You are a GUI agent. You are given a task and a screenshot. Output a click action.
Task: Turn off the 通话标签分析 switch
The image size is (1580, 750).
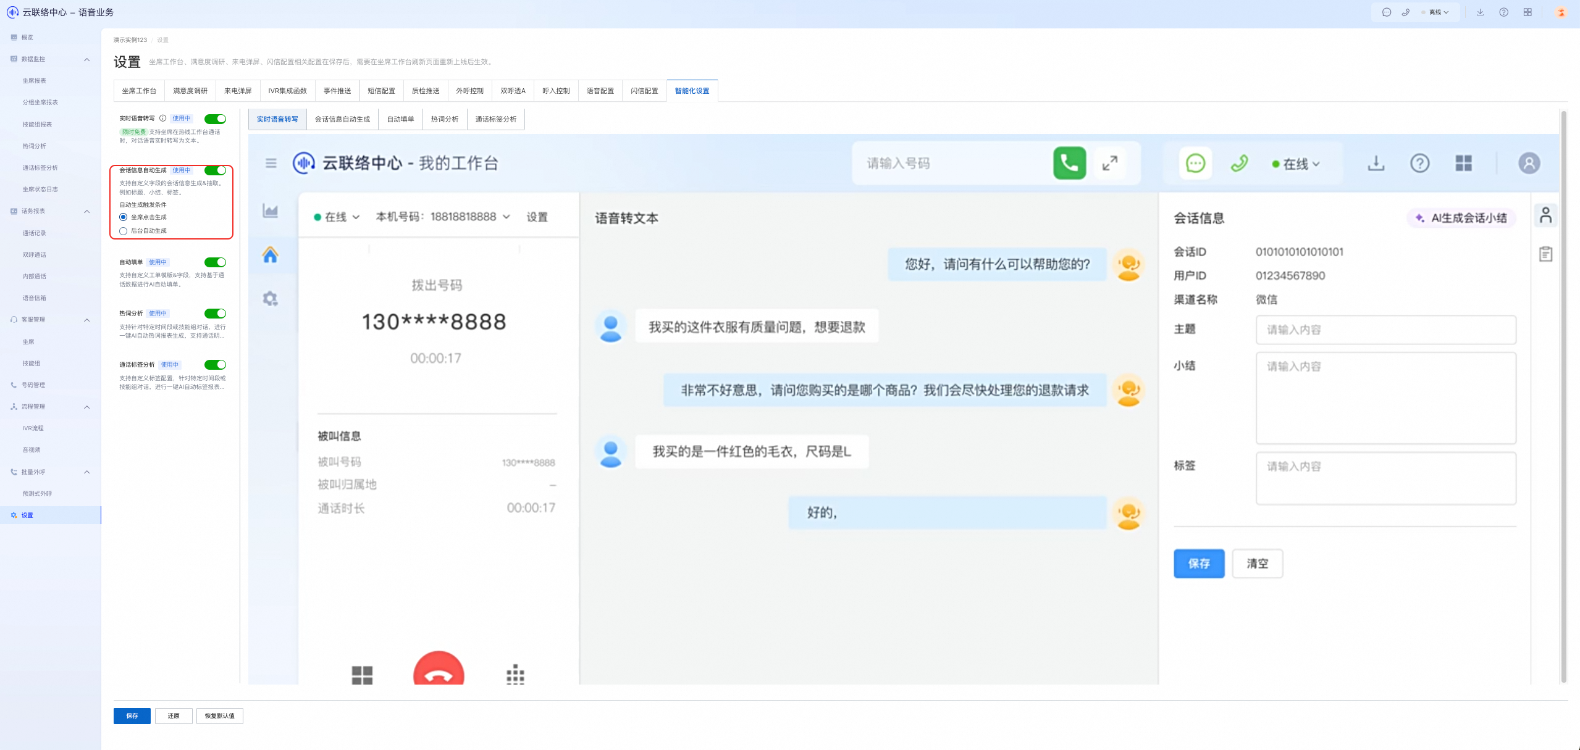(x=216, y=365)
